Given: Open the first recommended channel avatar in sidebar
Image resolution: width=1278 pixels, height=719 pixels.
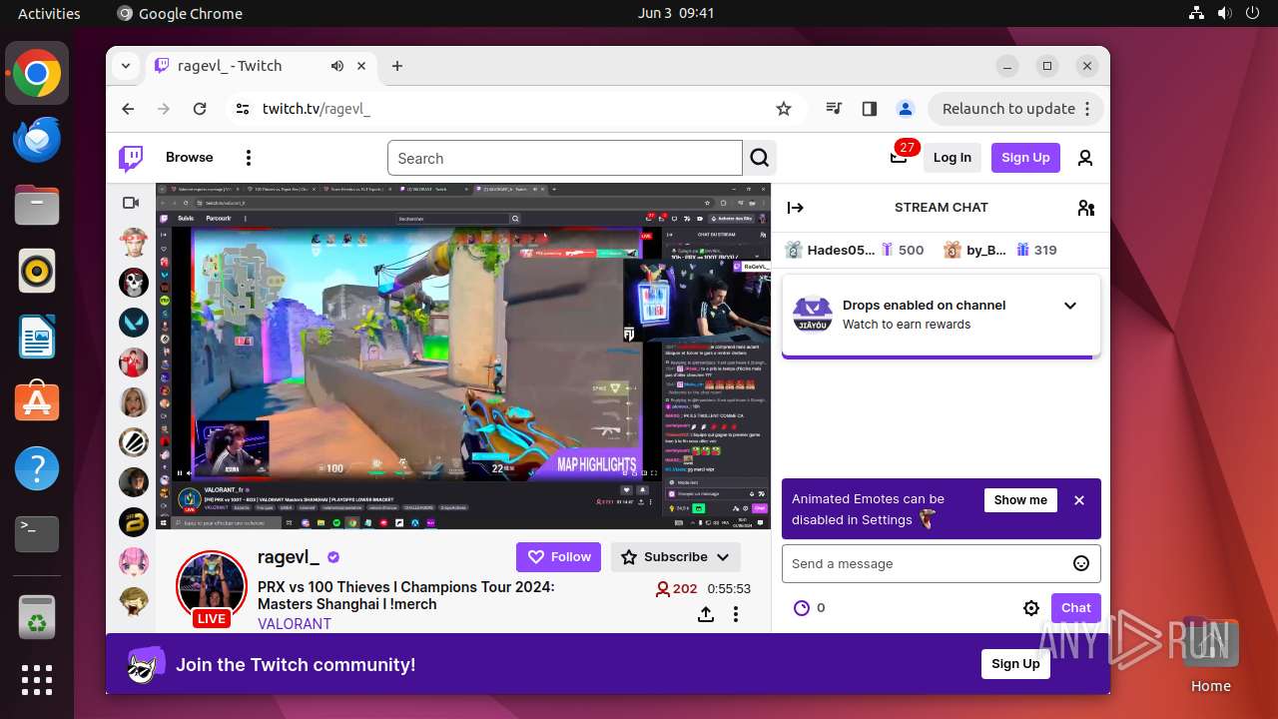Looking at the screenshot, I should click(134, 243).
